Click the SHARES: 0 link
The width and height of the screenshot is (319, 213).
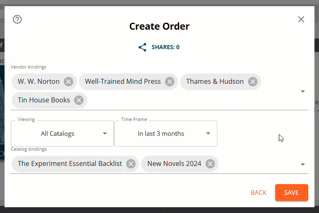165,47
